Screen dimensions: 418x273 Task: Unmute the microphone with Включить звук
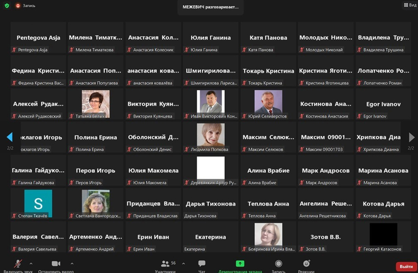click(17, 265)
